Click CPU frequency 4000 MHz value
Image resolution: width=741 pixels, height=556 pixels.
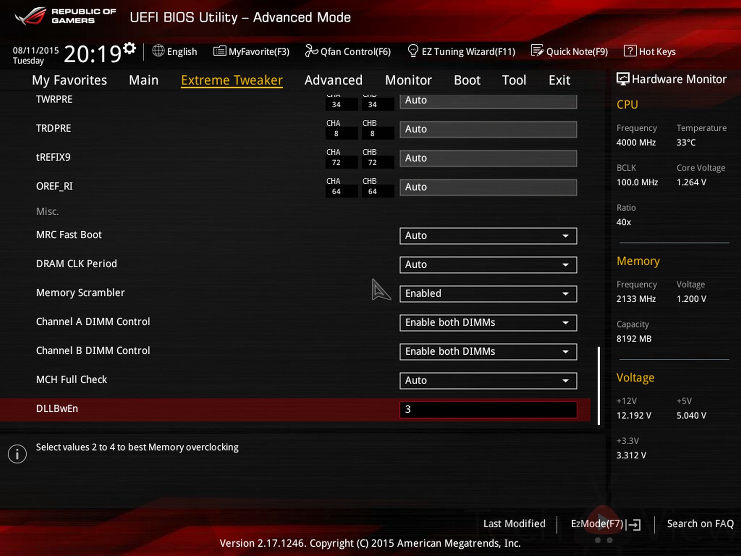pyautogui.click(x=636, y=143)
